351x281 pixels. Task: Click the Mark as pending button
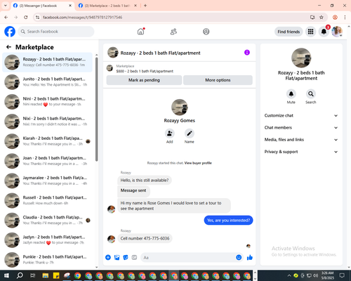(x=144, y=80)
